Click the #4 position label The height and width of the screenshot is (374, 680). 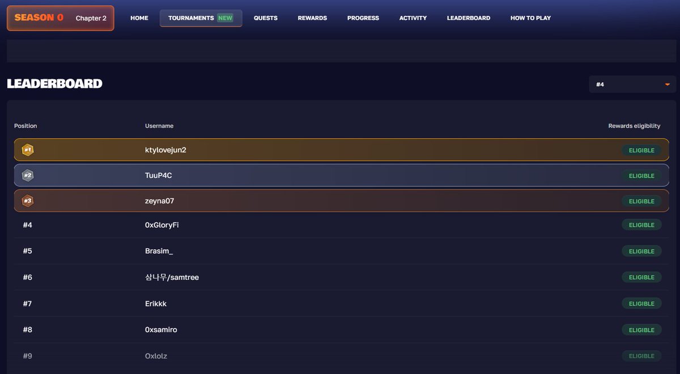pyautogui.click(x=28, y=225)
